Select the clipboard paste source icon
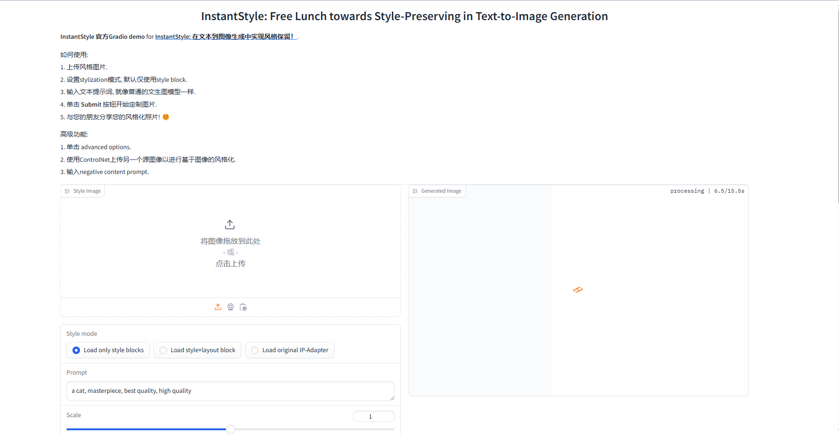 click(x=243, y=307)
